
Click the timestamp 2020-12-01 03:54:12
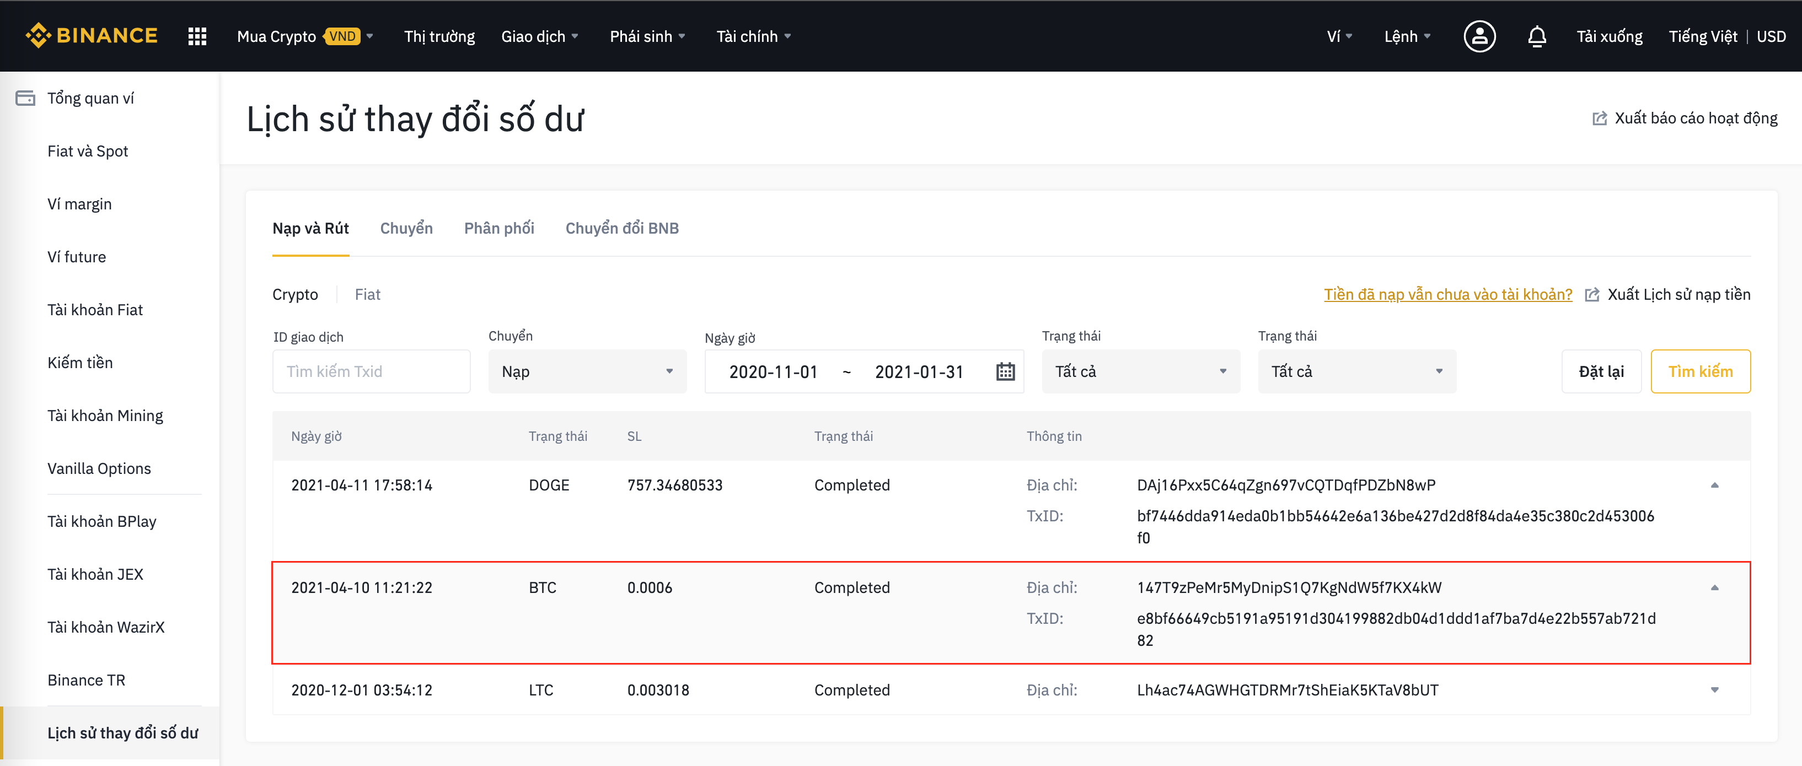362,690
